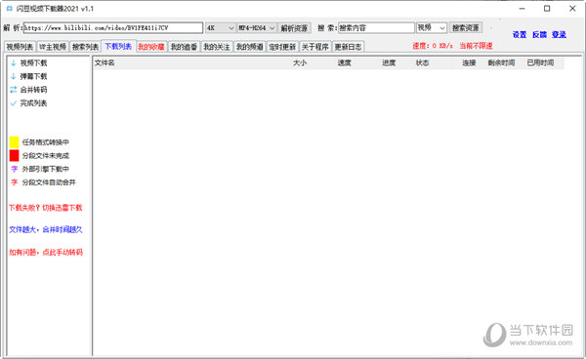This screenshot has width=586, height=359.
Task: Open the 更新日志 tab
Action: pos(348,47)
